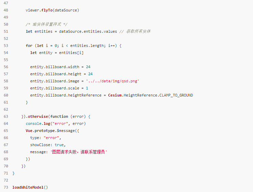Click the loadWhiteModel() call at bottom
The height and width of the screenshot is (192, 253).
tap(30, 187)
